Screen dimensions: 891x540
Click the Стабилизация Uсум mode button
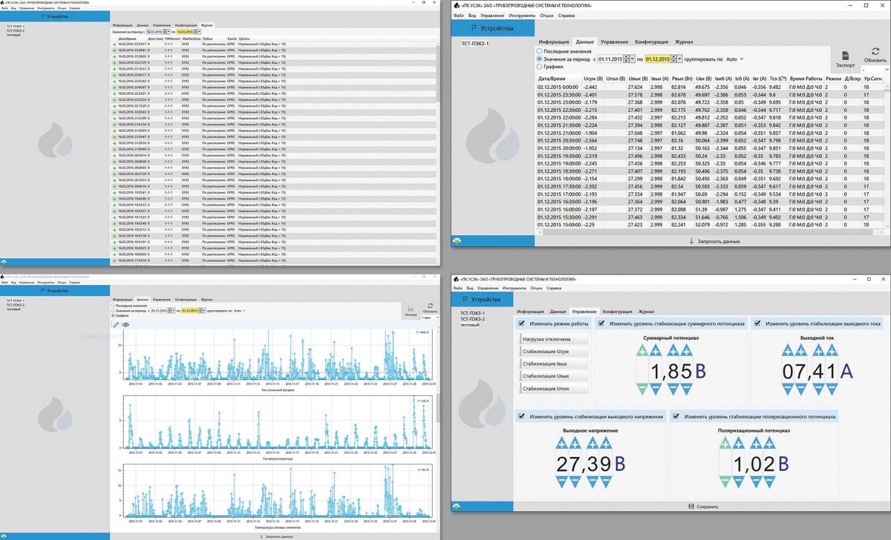(554, 351)
